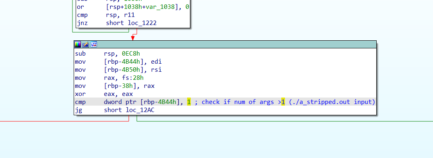Click the fs:28h operand
Viewport: 433px width, 158px height.
(x=133, y=78)
